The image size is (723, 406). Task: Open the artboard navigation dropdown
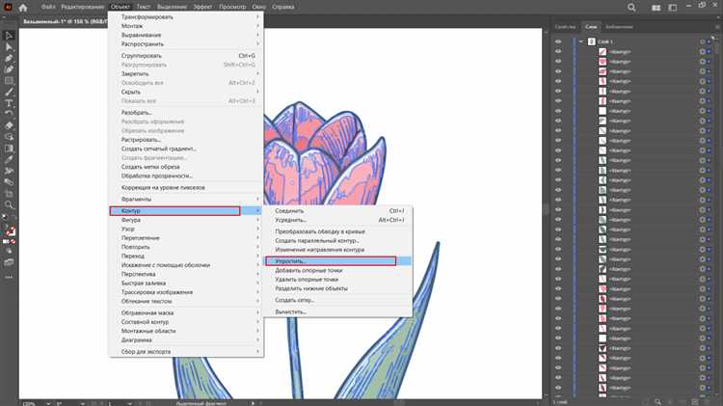[x=129, y=403]
